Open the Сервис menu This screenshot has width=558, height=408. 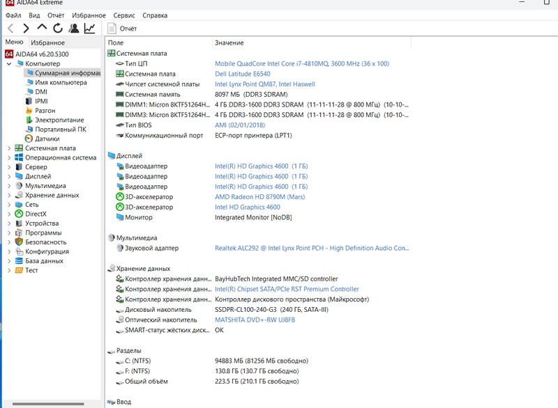124,15
